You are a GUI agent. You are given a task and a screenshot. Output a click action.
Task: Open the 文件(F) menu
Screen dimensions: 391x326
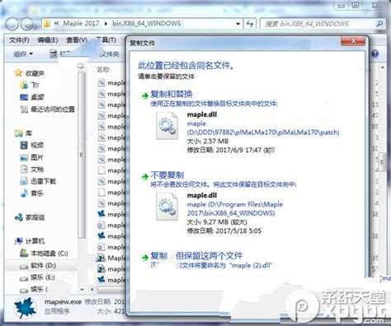pyautogui.click(x=19, y=40)
